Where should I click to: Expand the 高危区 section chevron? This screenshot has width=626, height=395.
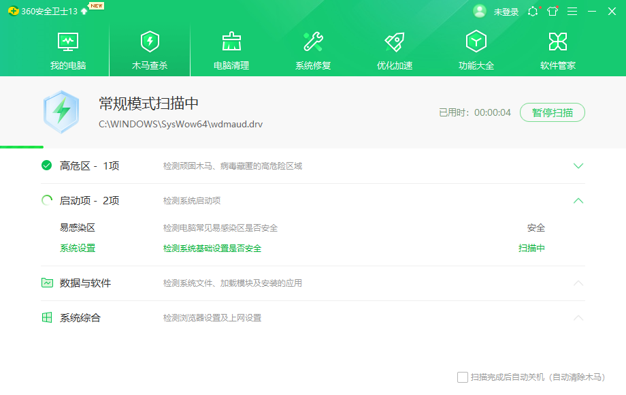[x=578, y=165]
